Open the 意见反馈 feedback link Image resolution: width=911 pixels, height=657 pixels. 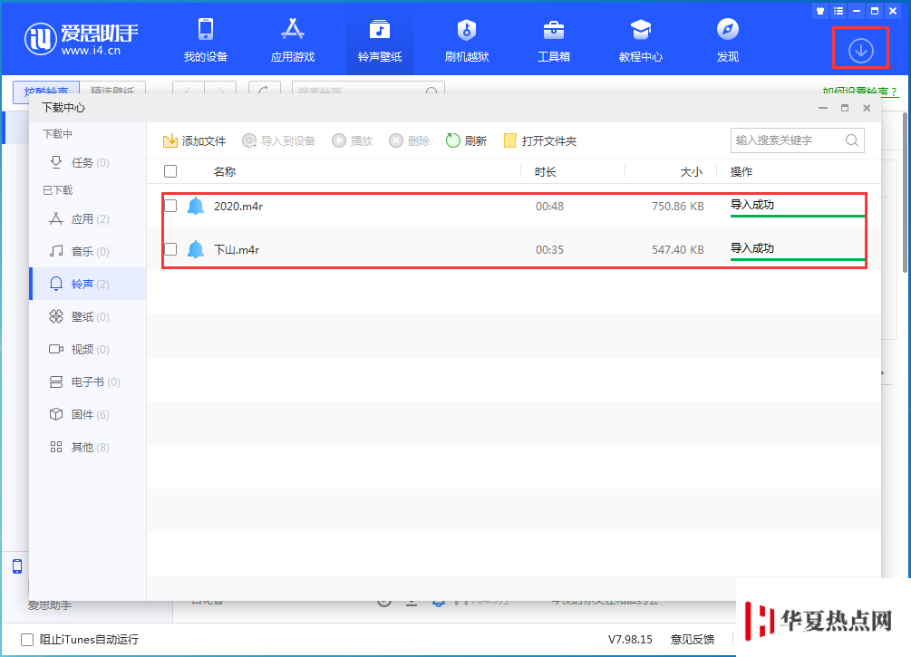692,640
